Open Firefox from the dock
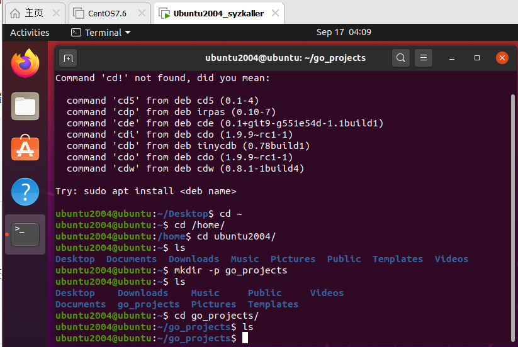 [x=25, y=62]
